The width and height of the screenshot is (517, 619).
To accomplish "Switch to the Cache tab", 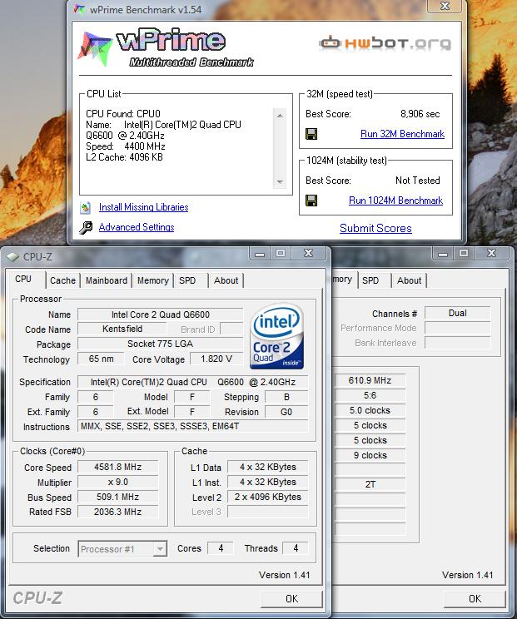I will coord(62,280).
